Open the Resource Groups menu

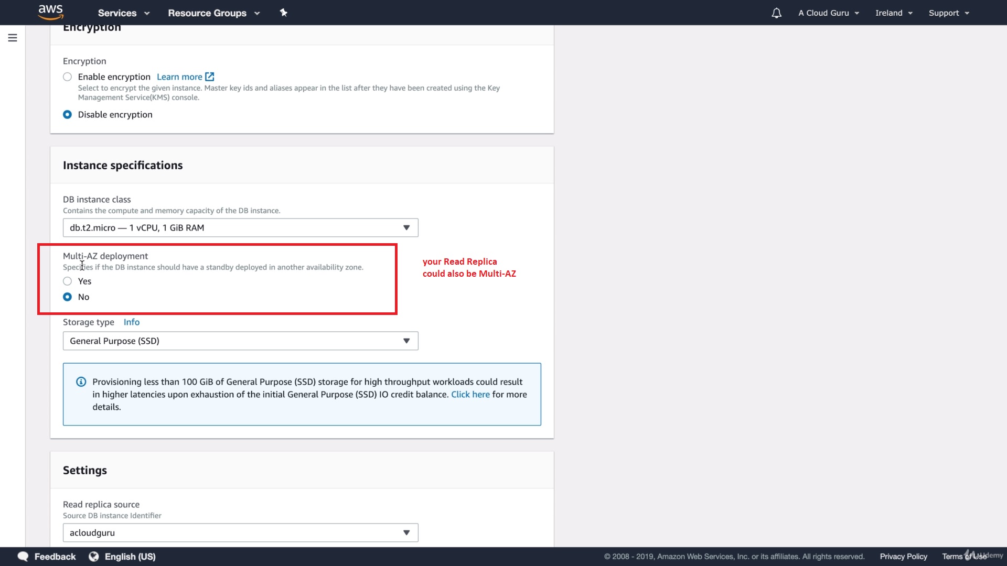[x=213, y=13]
